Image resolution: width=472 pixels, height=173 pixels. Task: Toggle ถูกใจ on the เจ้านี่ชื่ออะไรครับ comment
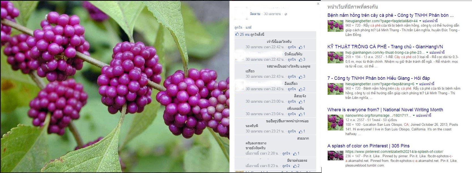[292, 47]
